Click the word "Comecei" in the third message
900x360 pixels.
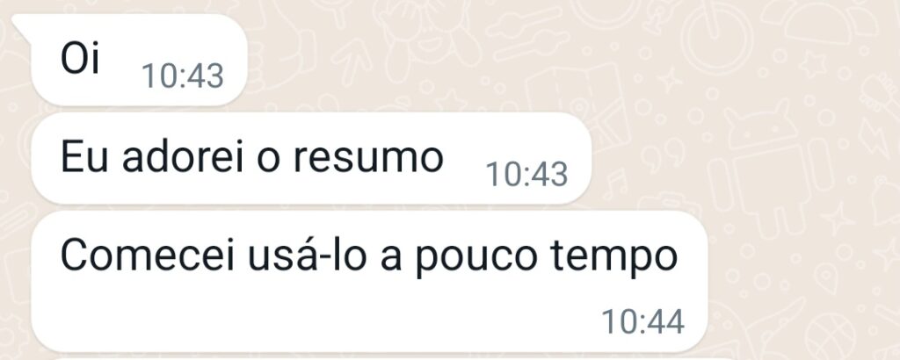[x=147, y=256]
